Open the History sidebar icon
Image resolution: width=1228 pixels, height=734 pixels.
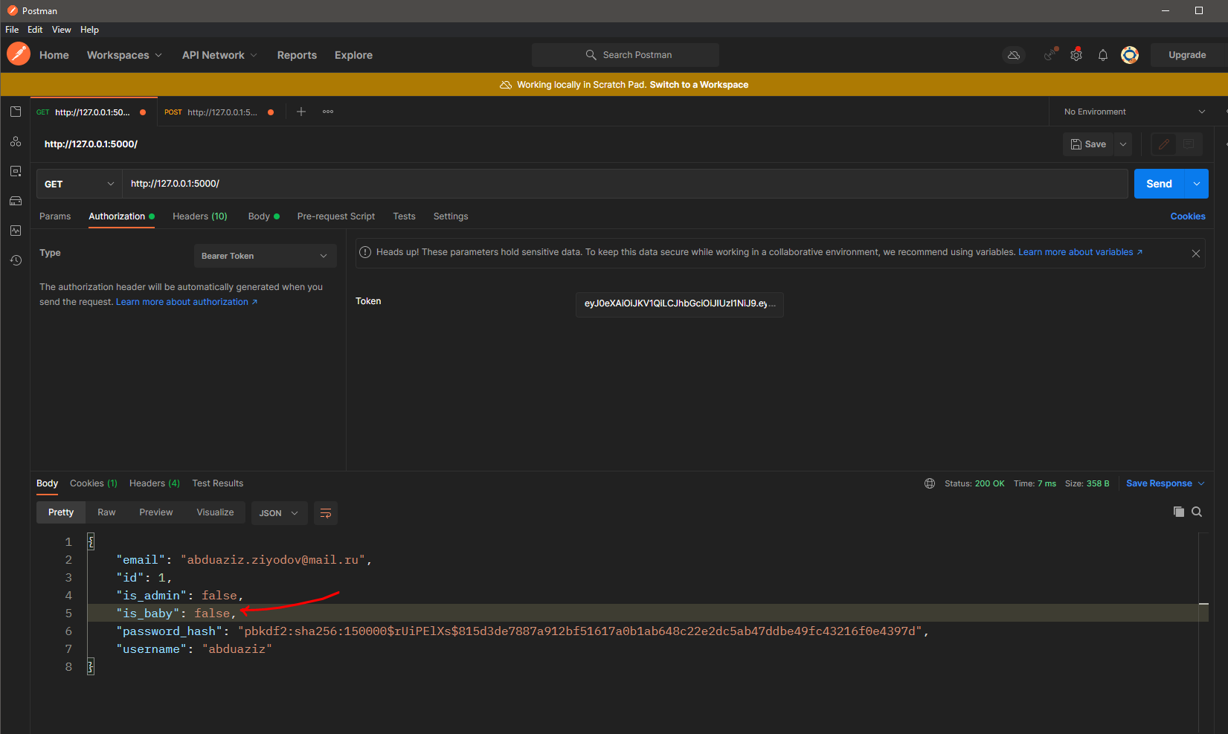pyautogui.click(x=16, y=260)
